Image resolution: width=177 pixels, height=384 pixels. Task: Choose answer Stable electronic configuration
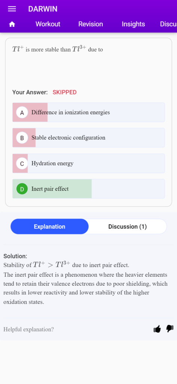tap(88, 138)
